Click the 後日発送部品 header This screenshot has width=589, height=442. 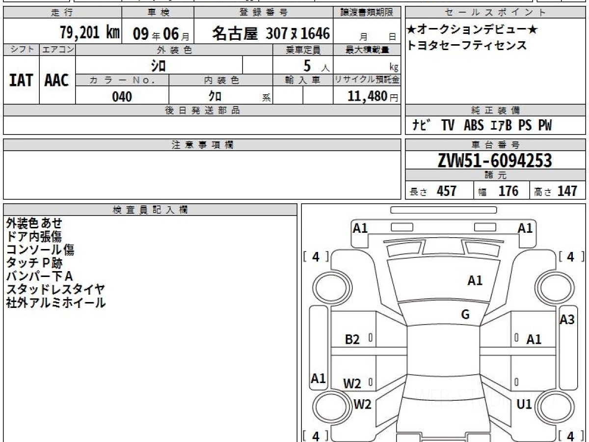click(202, 110)
